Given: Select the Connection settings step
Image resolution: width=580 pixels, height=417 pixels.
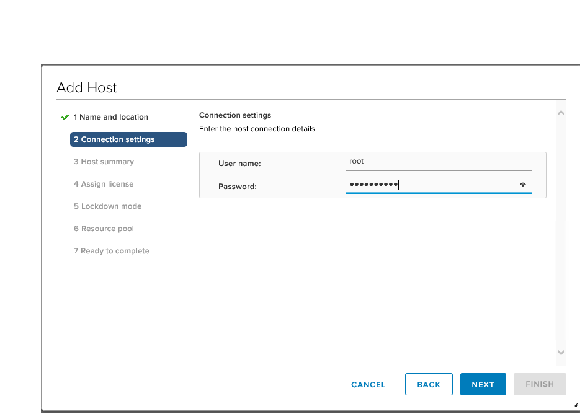Looking at the screenshot, I should [x=128, y=139].
